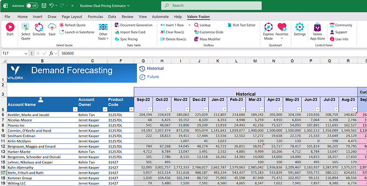Click the Insert Function fx button
This screenshot has height=186, width=367.
point(51,54)
